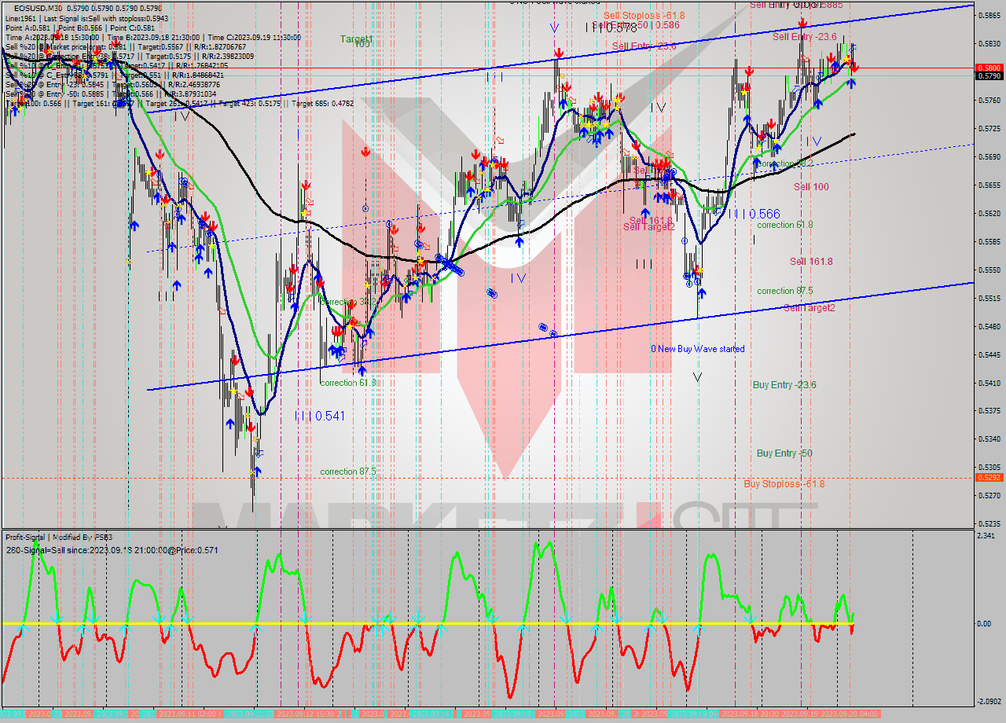Click the '0 New Buy Wave started' label
Viewport: 1006px width, 723px height.
point(697,348)
